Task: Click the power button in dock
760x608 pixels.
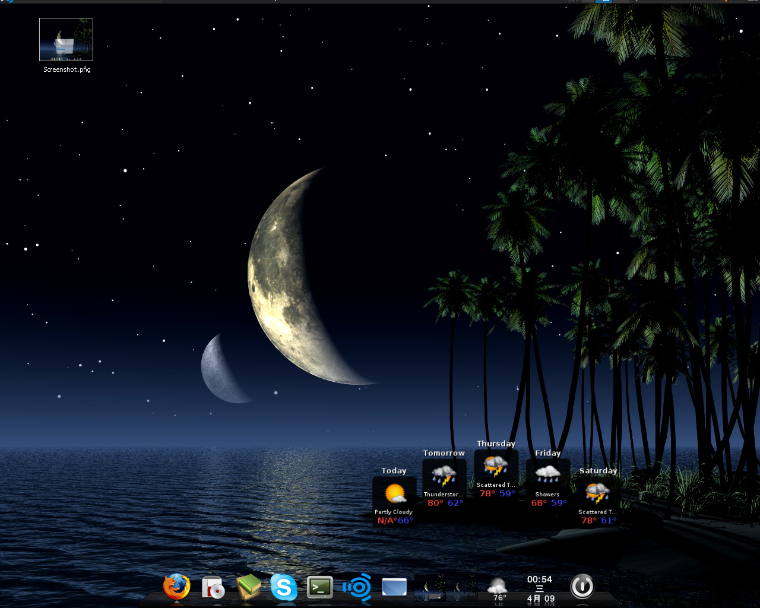Action: [x=582, y=587]
